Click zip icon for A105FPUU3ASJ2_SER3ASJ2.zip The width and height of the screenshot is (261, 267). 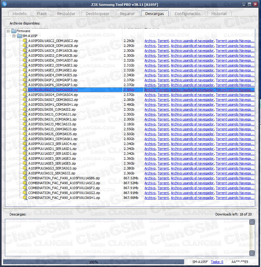coord(25,173)
